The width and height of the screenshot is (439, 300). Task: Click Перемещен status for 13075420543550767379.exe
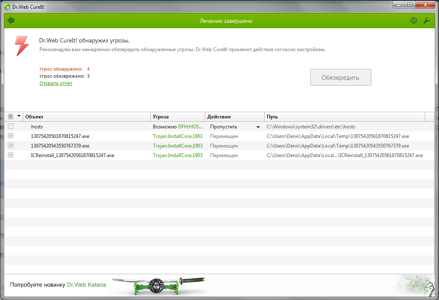click(x=224, y=146)
